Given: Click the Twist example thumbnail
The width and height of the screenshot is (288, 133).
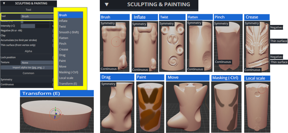Looking at the screenshot, I should [172, 46].
